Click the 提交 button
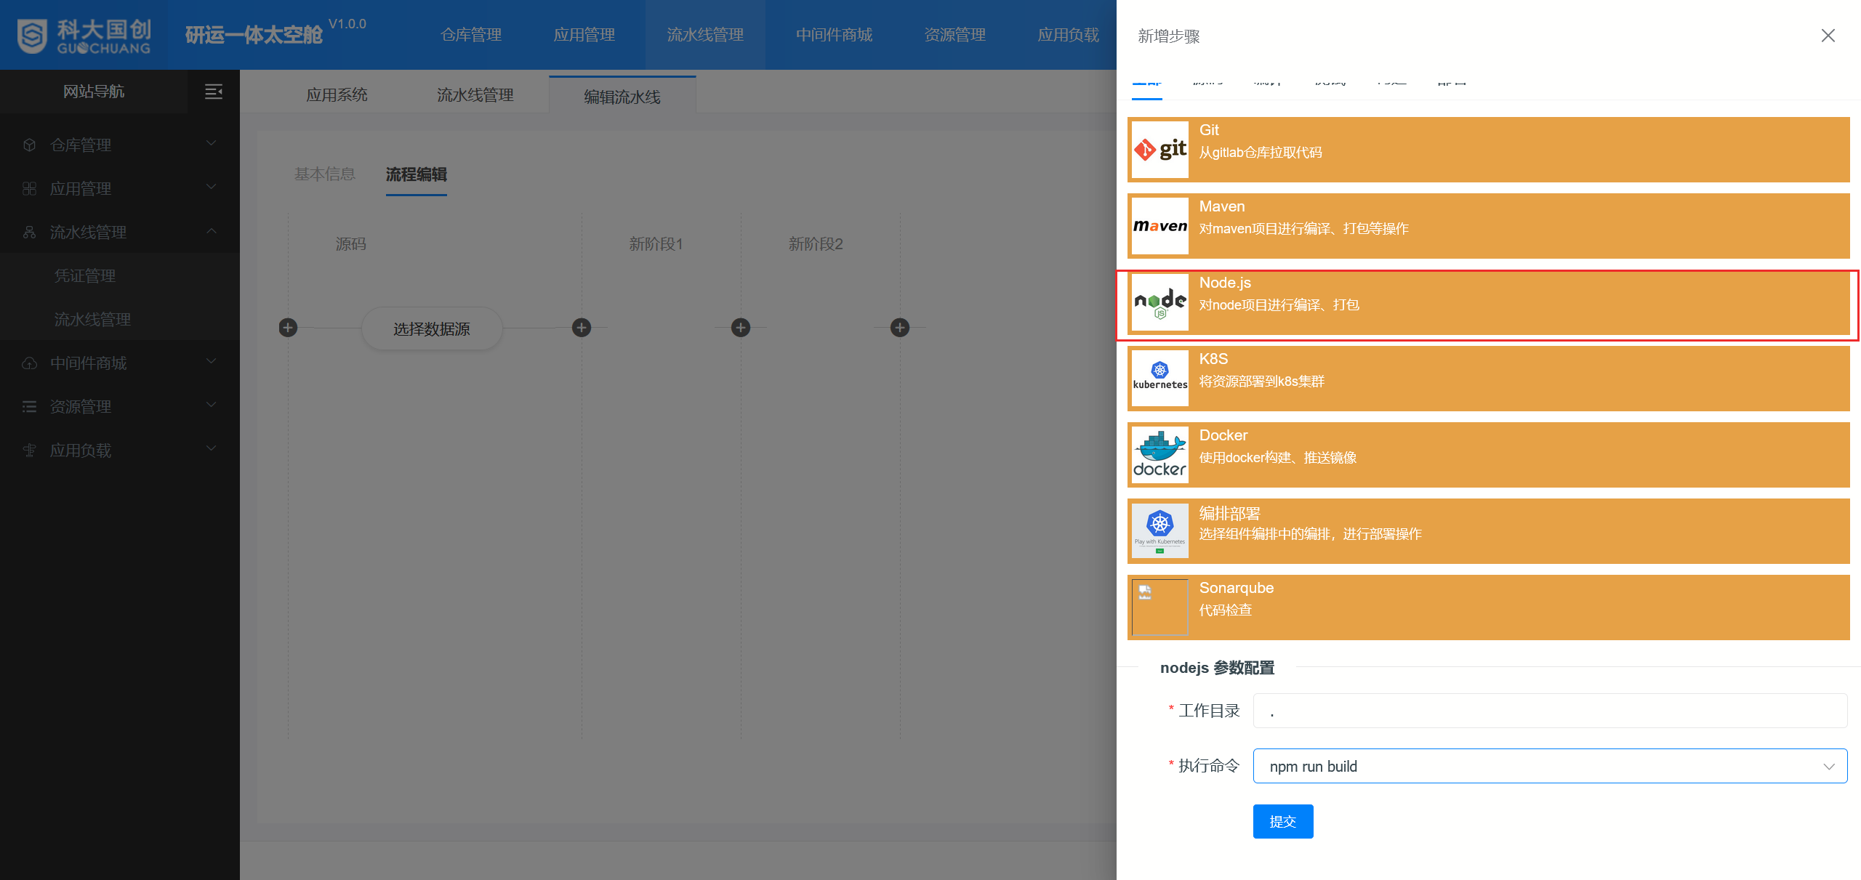 [1283, 821]
